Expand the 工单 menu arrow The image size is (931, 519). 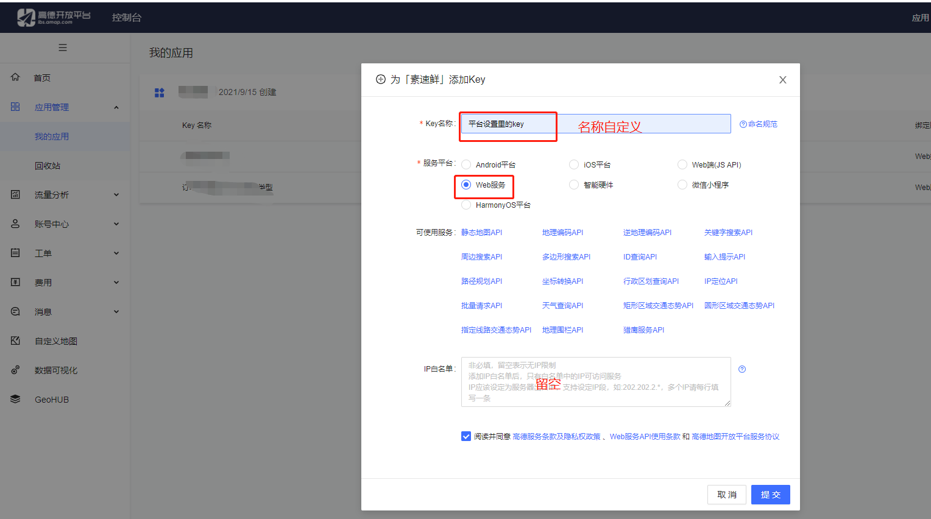116,253
